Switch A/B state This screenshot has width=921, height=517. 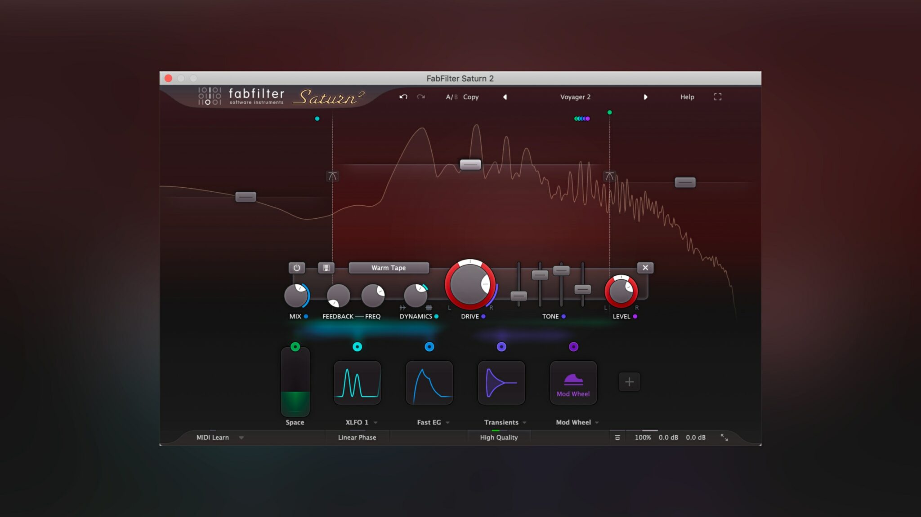pyautogui.click(x=451, y=97)
